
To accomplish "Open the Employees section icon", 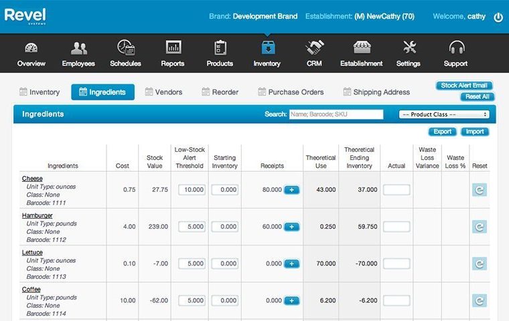I will (x=78, y=48).
